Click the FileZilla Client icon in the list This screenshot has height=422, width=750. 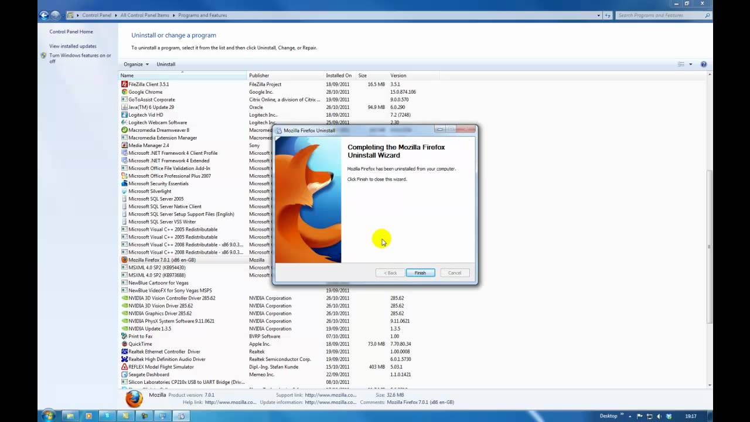124,84
